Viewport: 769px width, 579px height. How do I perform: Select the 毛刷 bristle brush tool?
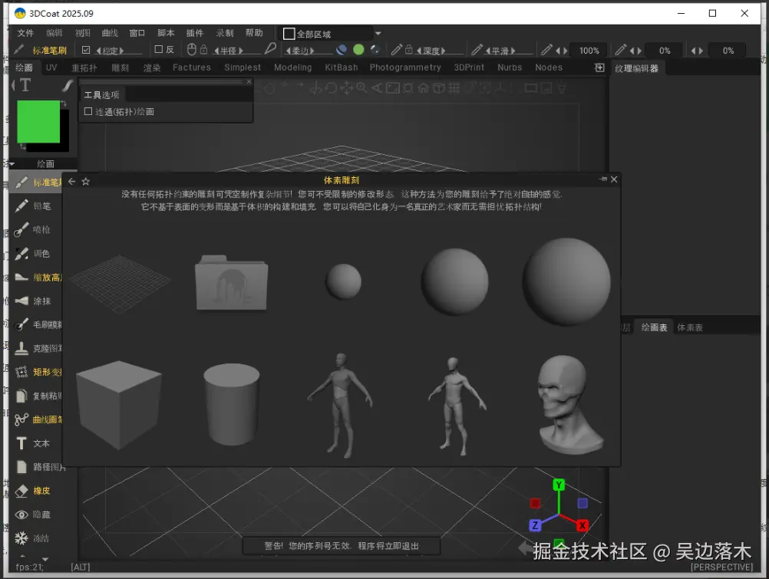[x=38, y=324]
